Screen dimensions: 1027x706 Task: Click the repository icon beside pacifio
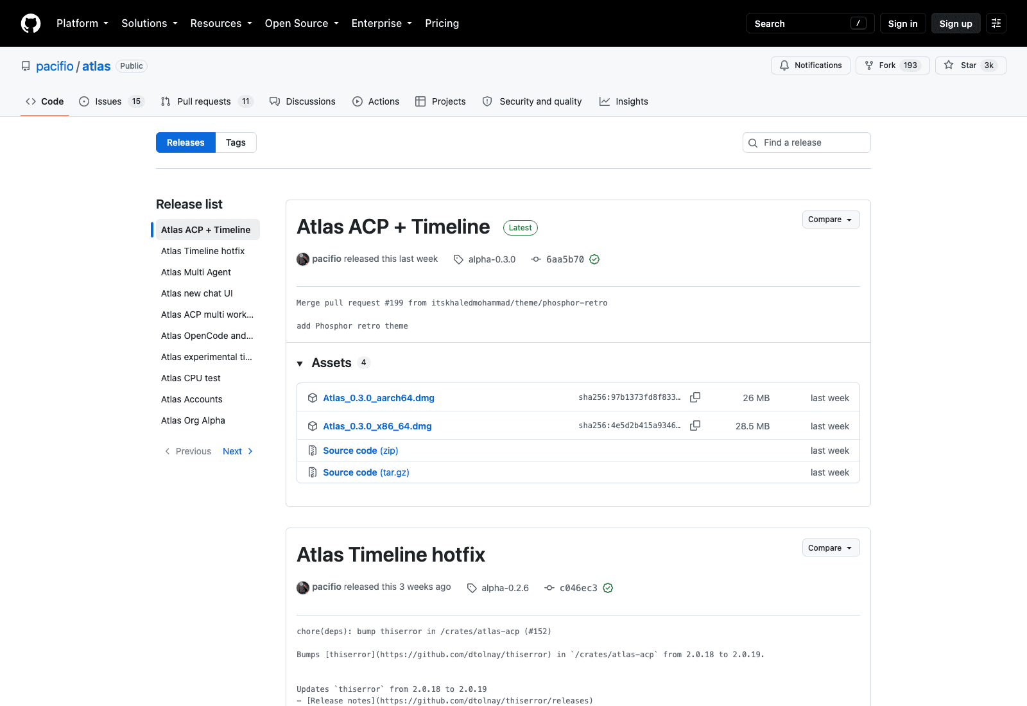pos(26,66)
